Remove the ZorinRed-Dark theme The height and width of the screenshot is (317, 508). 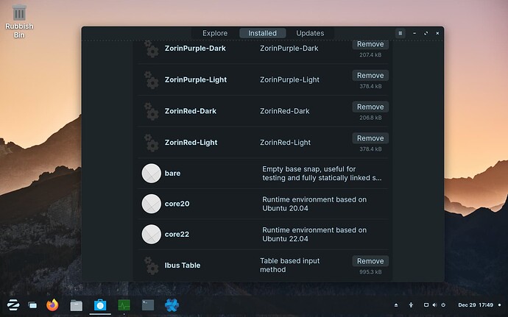[x=370, y=107]
